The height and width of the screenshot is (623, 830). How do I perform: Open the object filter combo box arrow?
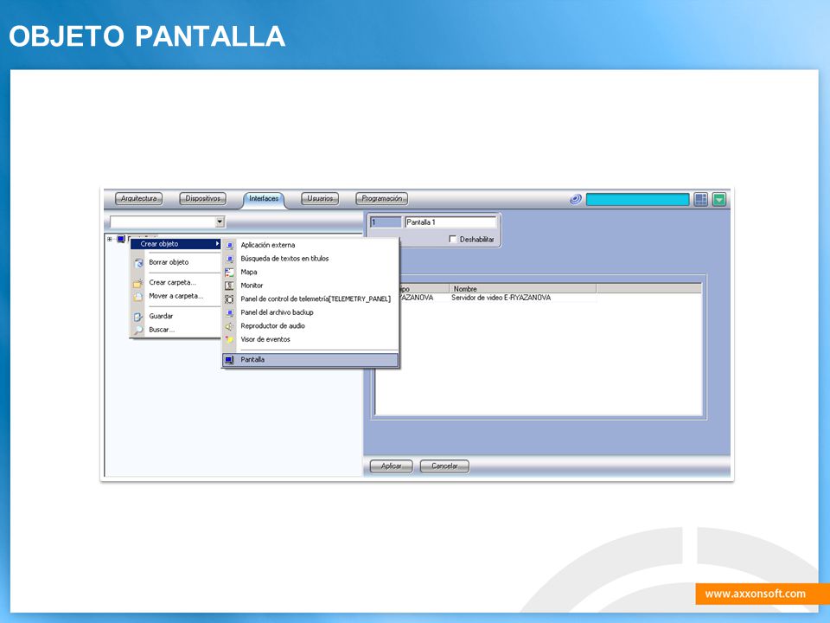220,222
